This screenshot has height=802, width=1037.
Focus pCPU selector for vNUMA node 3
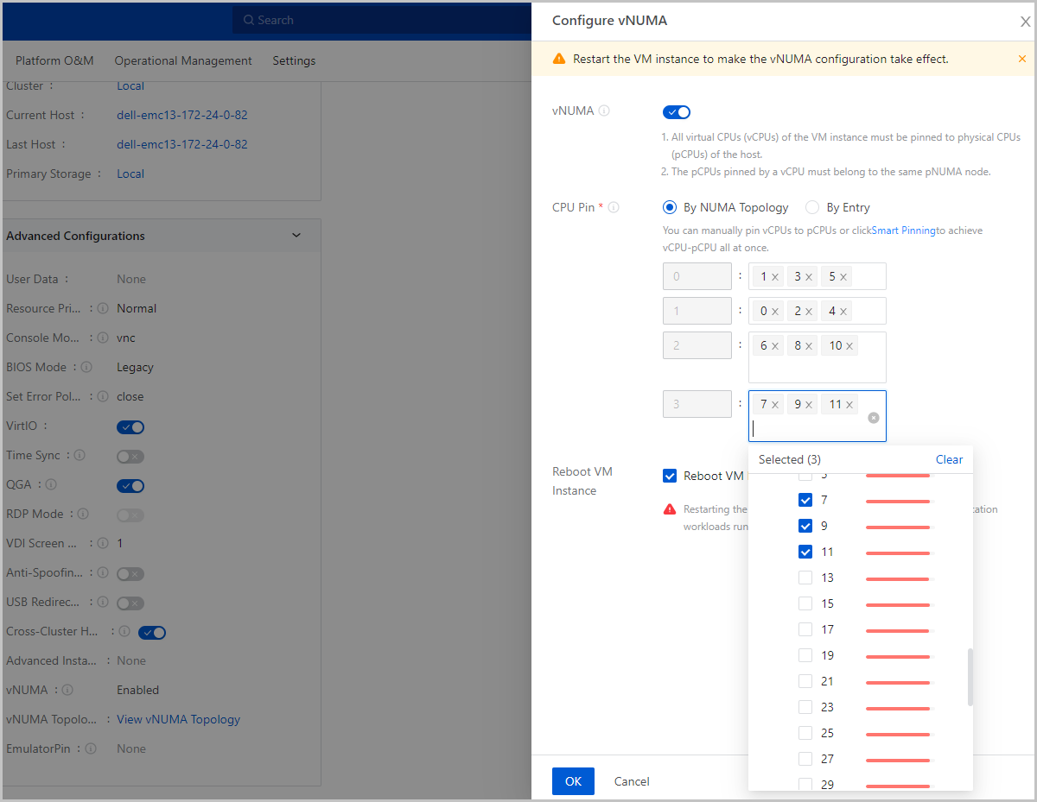point(818,416)
